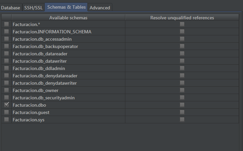Enable Facturacion.db_ddladmin schema checkbox
Viewport: 243px width, 151px height.
[6, 68]
